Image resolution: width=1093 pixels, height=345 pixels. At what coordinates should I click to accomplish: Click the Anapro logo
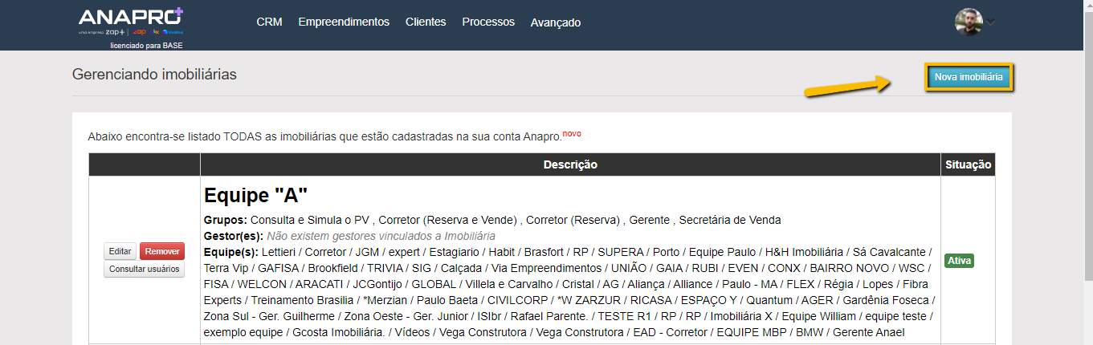[127, 18]
